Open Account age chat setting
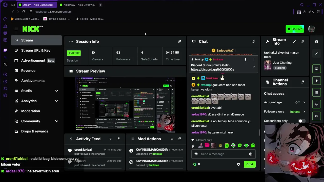This screenshot has height=182, width=324. [x=285, y=102]
